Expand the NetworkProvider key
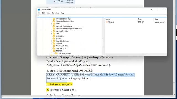177x99 pixels. pos(52,31)
